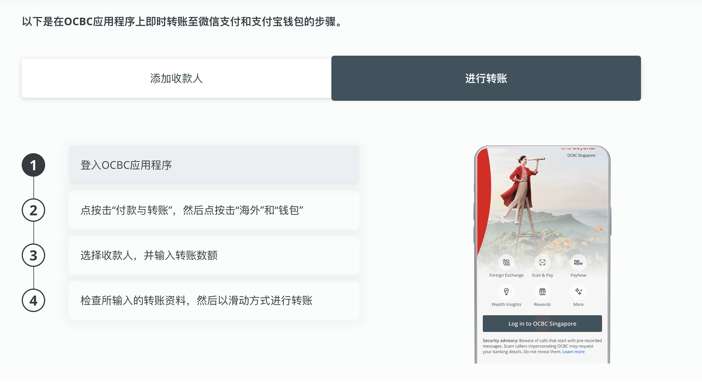The width and height of the screenshot is (702, 392).
Task: Open the More options icon
Action: coord(577,292)
